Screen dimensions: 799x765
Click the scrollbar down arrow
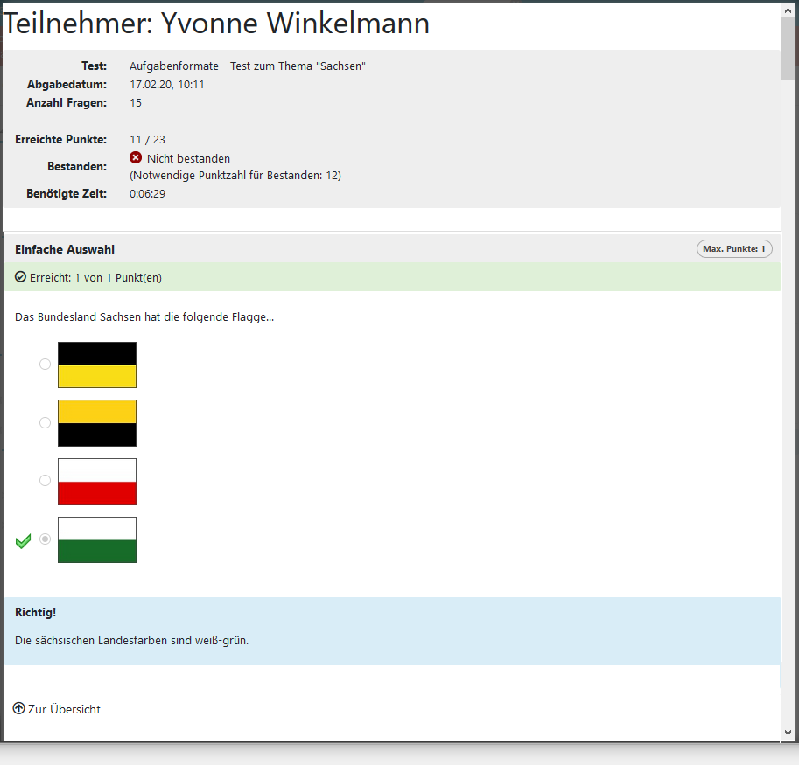click(x=788, y=732)
